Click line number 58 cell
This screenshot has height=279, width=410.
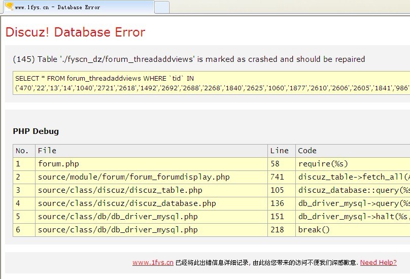pos(282,164)
